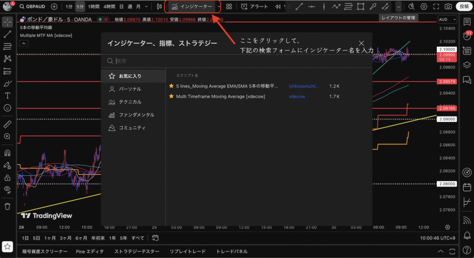This screenshot has height=258, width=474.
Task: Open UnknownUni... author link
Action: pos(304,86)
